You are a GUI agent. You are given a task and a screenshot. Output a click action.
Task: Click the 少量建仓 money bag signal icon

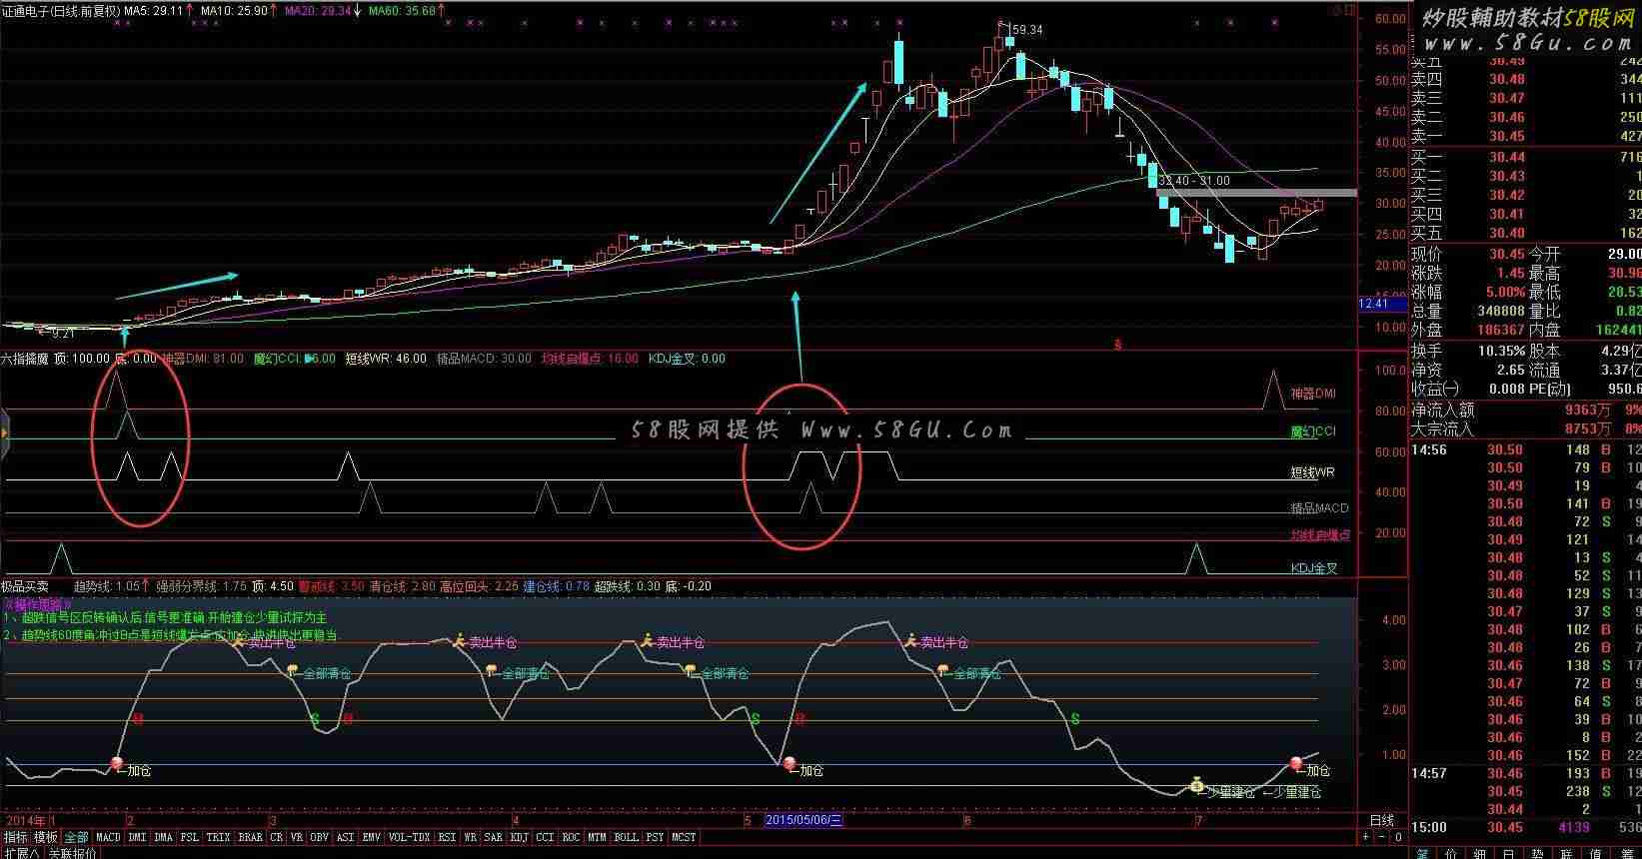1197,785
